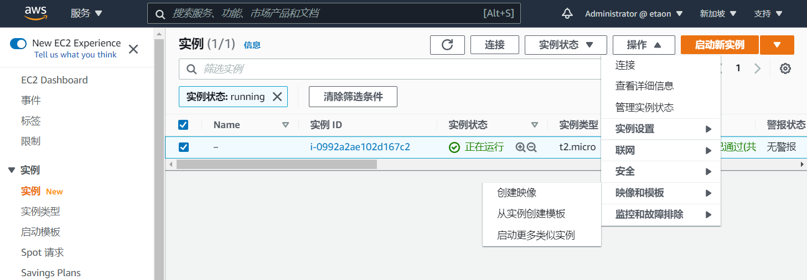Image resolution: width=807 pixels, height=280 pixels.
Task: Open the table settings gear icon
Action: coord(785,68)
